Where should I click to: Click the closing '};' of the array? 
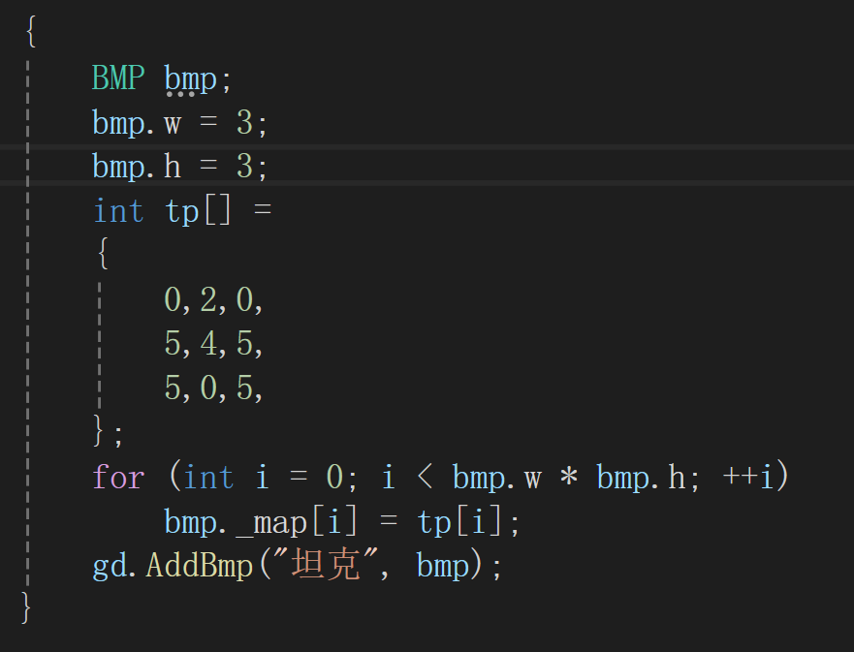(109, 431)
